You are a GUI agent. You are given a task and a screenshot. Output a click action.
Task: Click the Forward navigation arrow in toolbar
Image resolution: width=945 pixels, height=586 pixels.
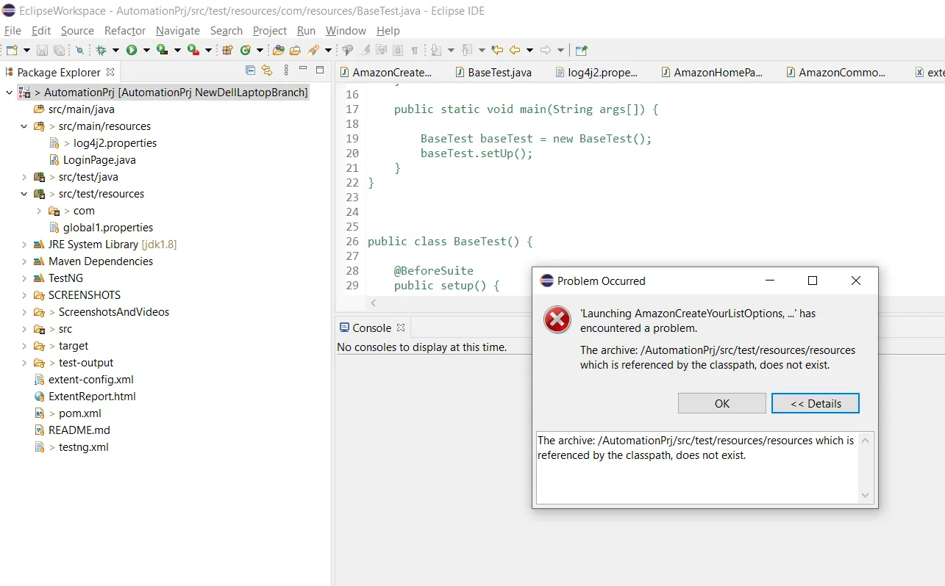point(546,50)
